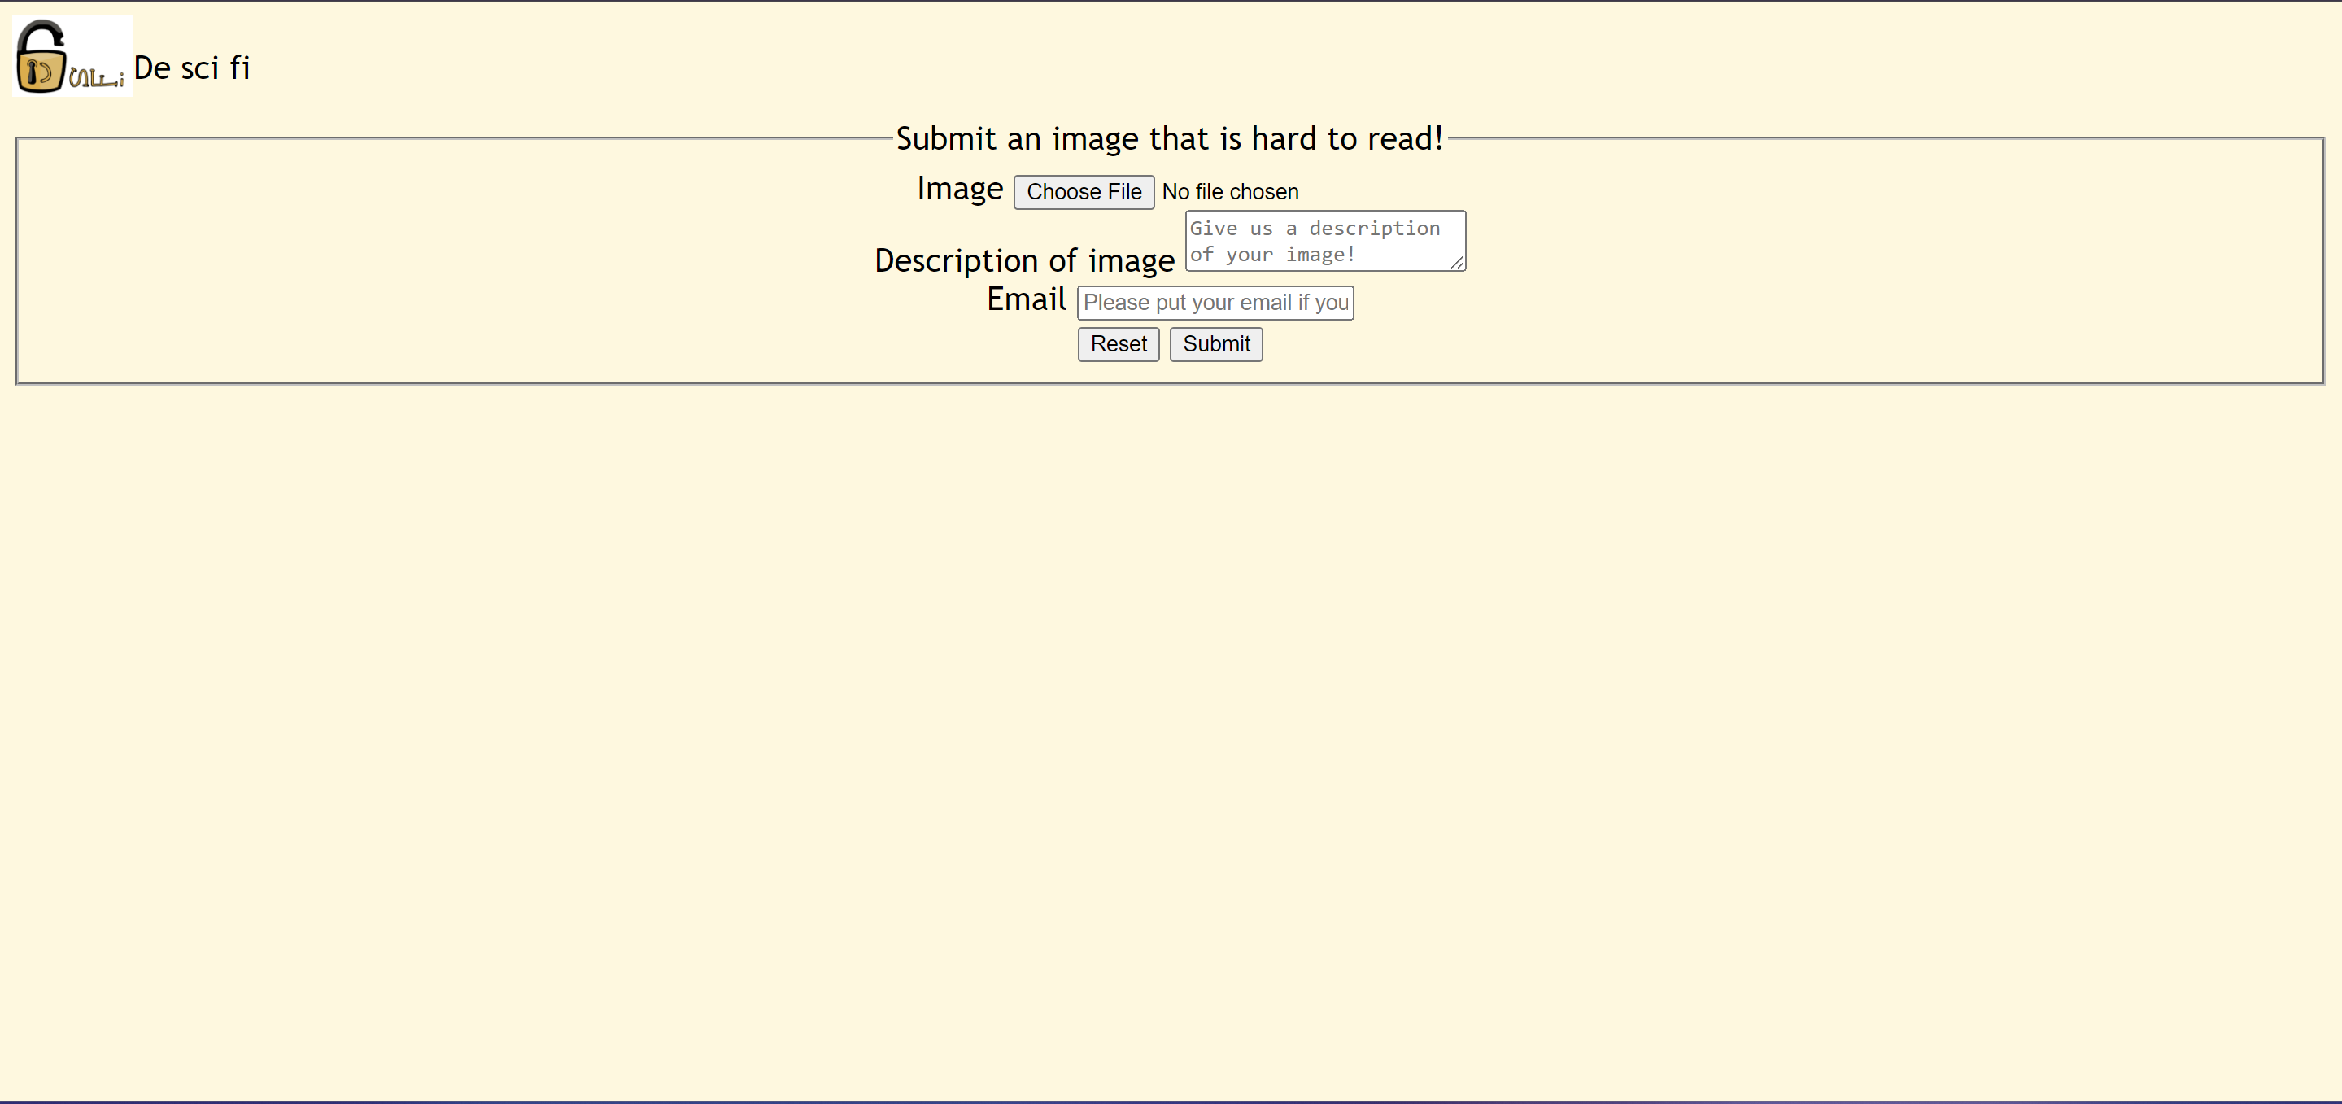Click the "No file chosen" file status text
This screenshot has width=2342, height=1104.
pyautogui.click(x=1229, y=192)
